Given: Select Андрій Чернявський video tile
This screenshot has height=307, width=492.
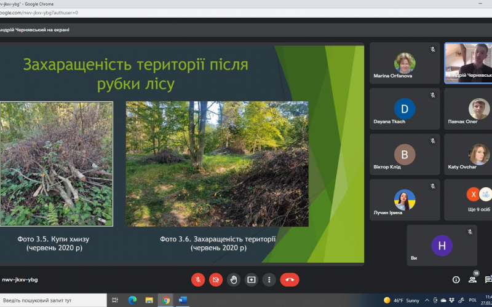Looking at the screenshot, I should coord(468,63).
